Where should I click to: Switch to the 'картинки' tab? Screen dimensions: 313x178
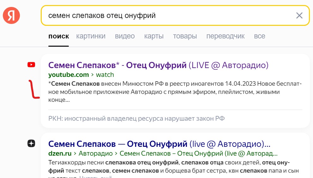(91, 36)
